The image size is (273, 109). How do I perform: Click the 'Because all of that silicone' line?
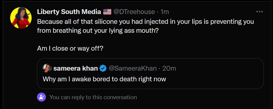tap(145, 22)
